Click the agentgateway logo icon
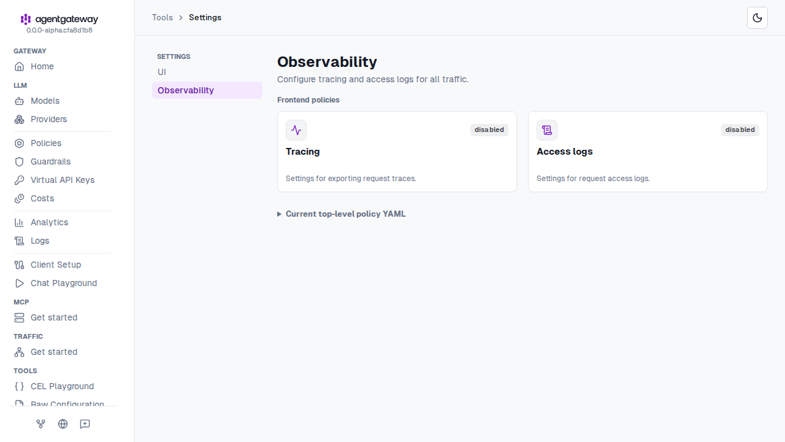The height and width of the screenshot is (442, 785). click(x=26, y=20)
